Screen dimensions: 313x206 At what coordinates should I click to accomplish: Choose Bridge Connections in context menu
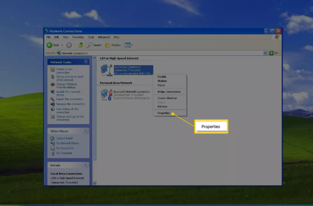click(169, 92)
